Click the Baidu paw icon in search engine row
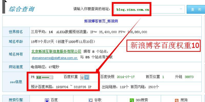Image resolution: width=205 pixels, height=102 pixels. 47,100
